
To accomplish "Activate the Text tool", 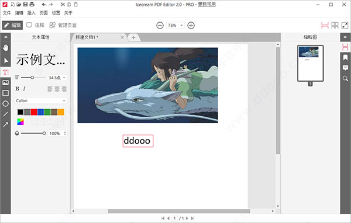I will click(x=6, y=72).
